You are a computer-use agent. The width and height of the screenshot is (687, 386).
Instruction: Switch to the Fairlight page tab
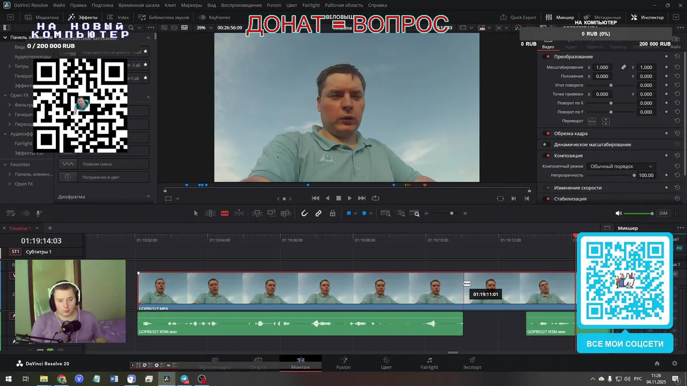(429, 363)
